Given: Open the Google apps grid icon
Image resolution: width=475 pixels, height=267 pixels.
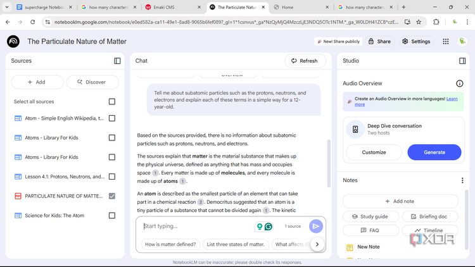Looking at the screenshot, I should 446,42.
